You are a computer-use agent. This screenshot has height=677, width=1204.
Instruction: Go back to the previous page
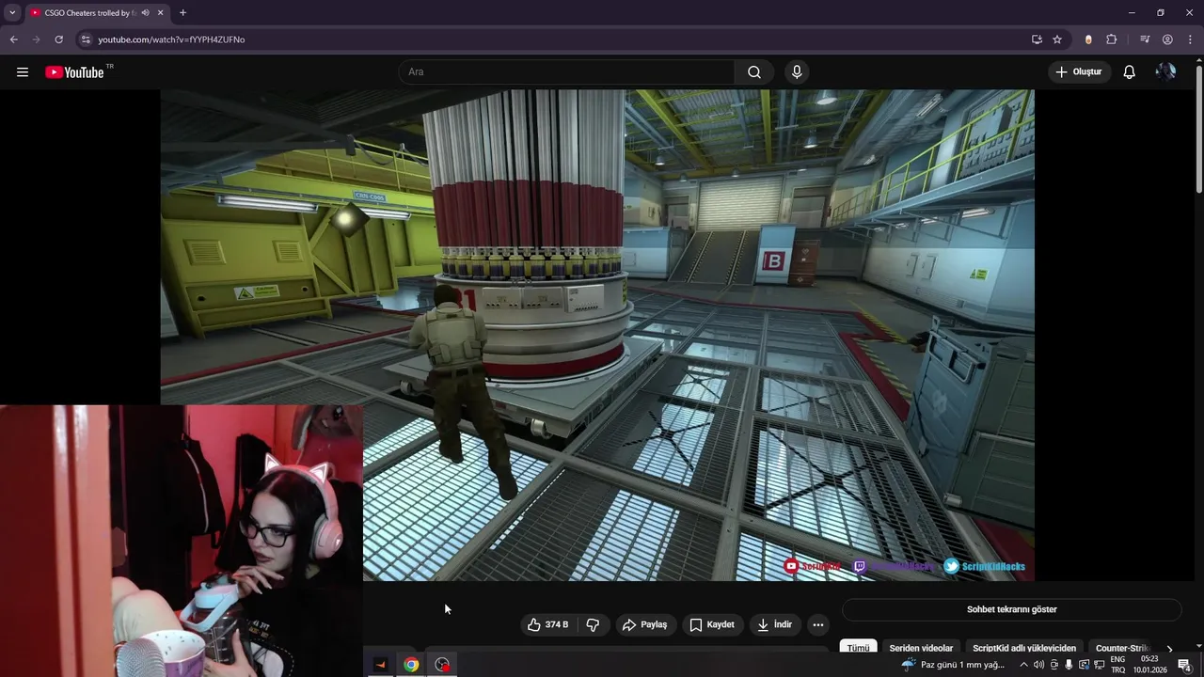pos(13,39)
